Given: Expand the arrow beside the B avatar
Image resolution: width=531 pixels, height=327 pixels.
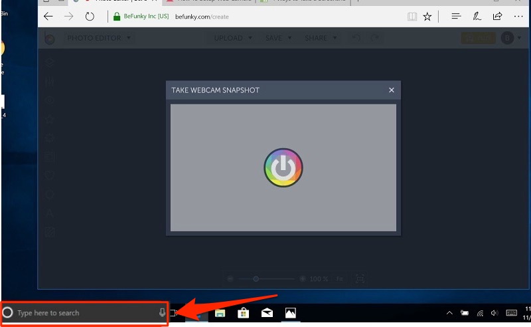Looking at the screenshot, I should point(519,38).
